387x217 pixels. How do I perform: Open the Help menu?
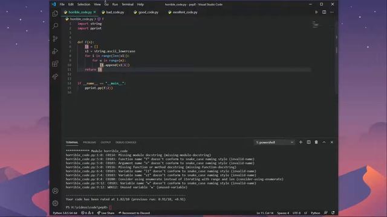tap(140, 4)
